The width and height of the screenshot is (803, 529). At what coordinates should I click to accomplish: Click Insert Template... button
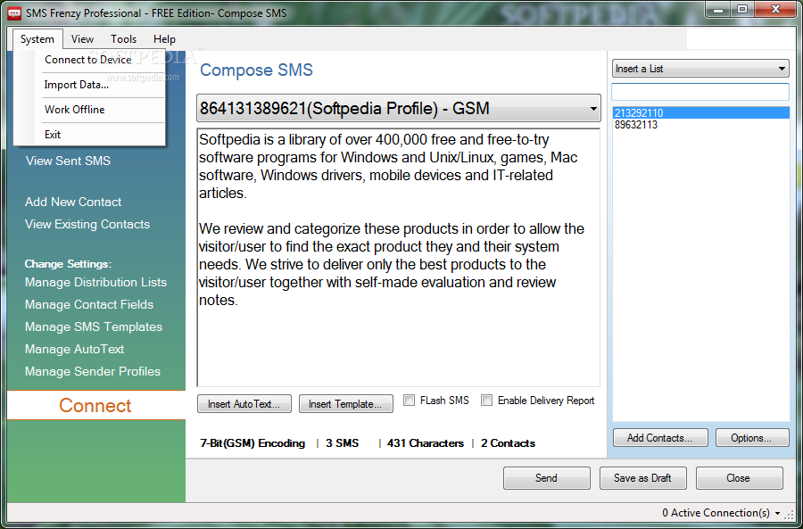345,404
